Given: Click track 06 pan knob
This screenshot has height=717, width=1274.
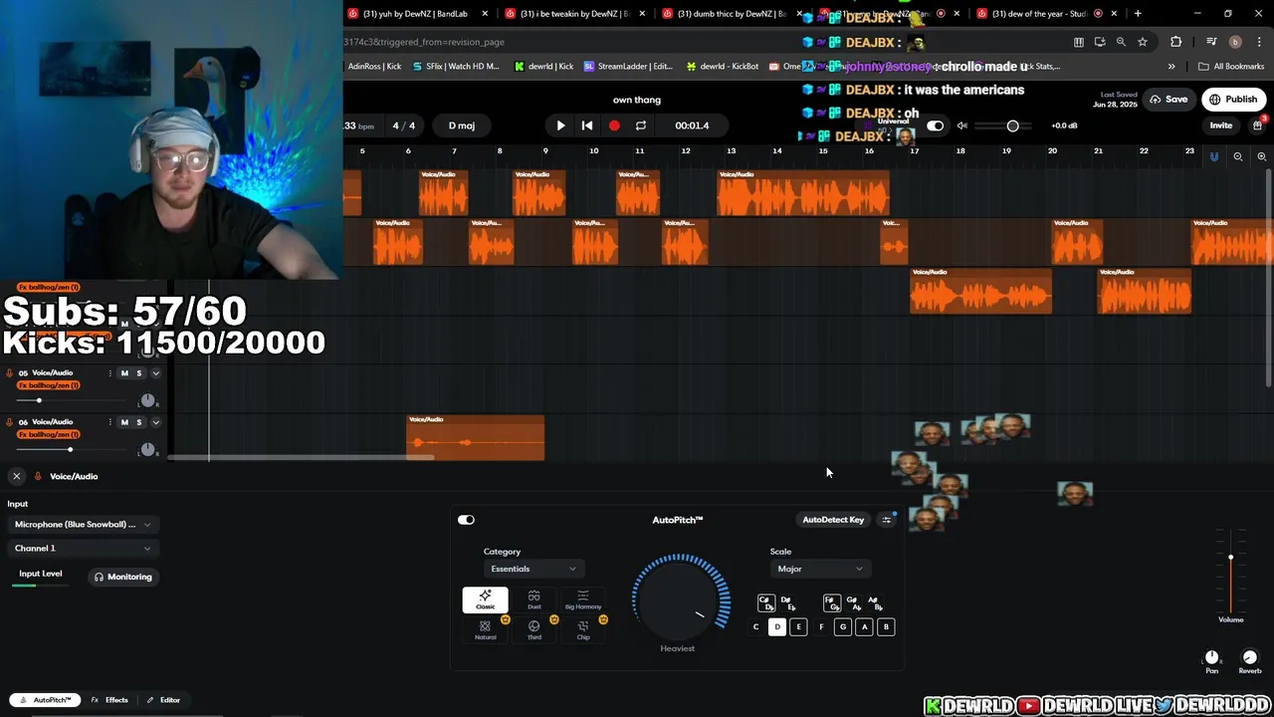Looking at the screenshot, I should pyautogui.click(x=148, y=449).
